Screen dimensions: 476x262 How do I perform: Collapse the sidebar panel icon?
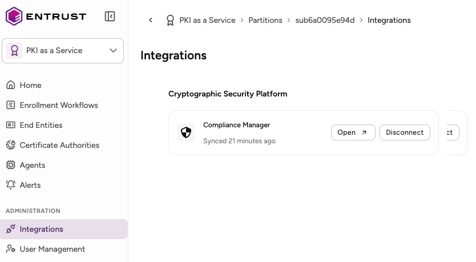pyautogui.click(x=110, y=17)
